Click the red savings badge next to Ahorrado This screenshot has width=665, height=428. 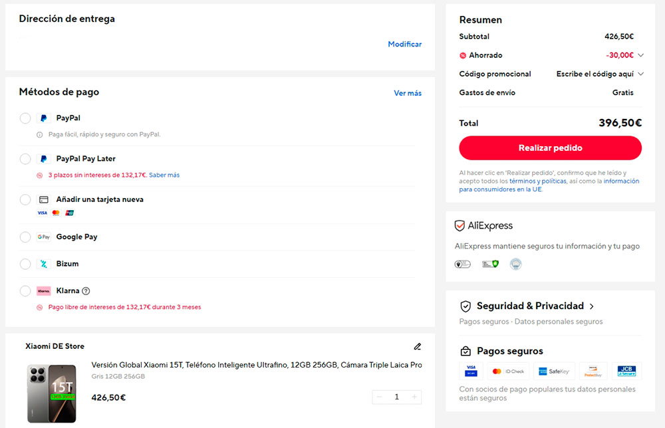pos(463,56)
